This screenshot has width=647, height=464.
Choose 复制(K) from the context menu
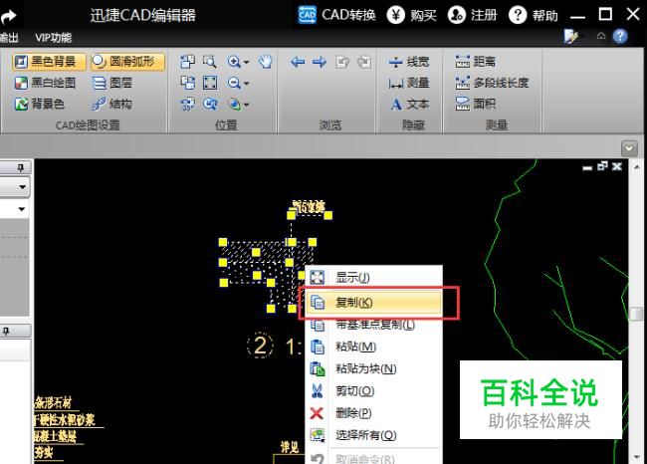tap(374, 303)
